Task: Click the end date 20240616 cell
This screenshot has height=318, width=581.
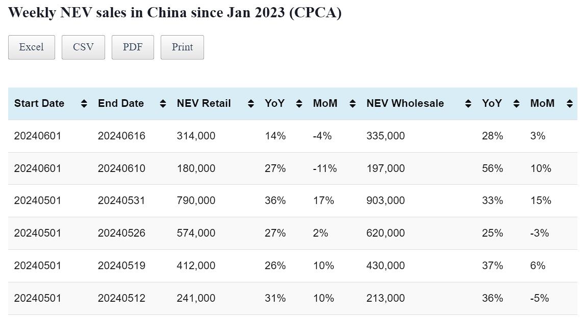Action: point(121,136)
